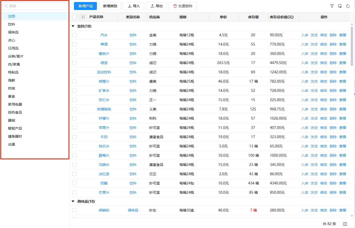
Task: Click the pagination info icon near 共 82 条
Action: click(x=345, y=224)
